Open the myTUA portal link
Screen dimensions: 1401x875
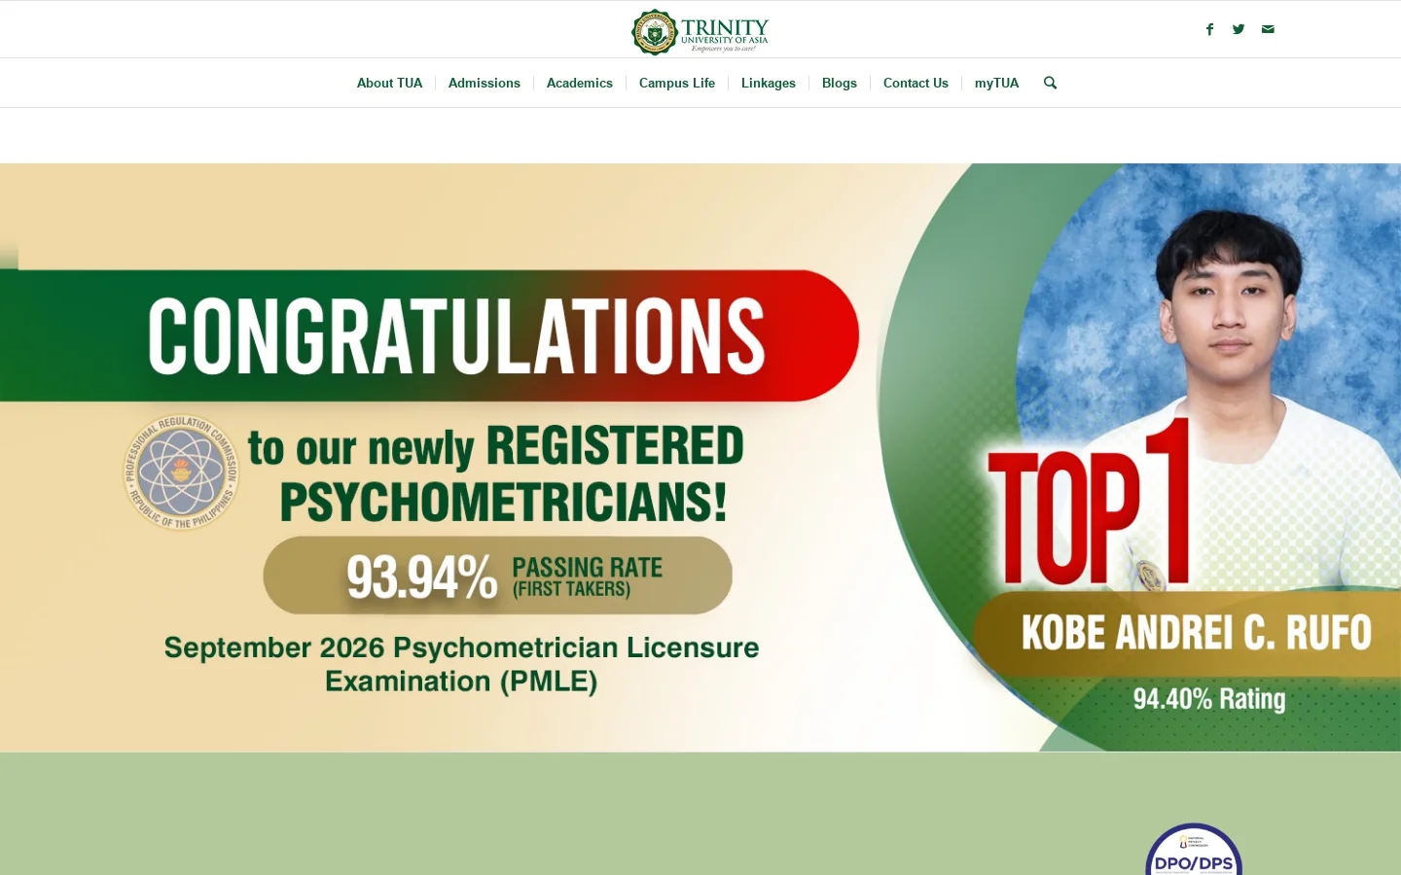click(x=997, y=83)
